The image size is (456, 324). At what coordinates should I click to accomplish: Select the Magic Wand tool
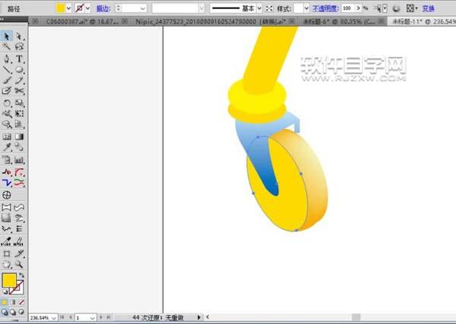pos(7,46)
